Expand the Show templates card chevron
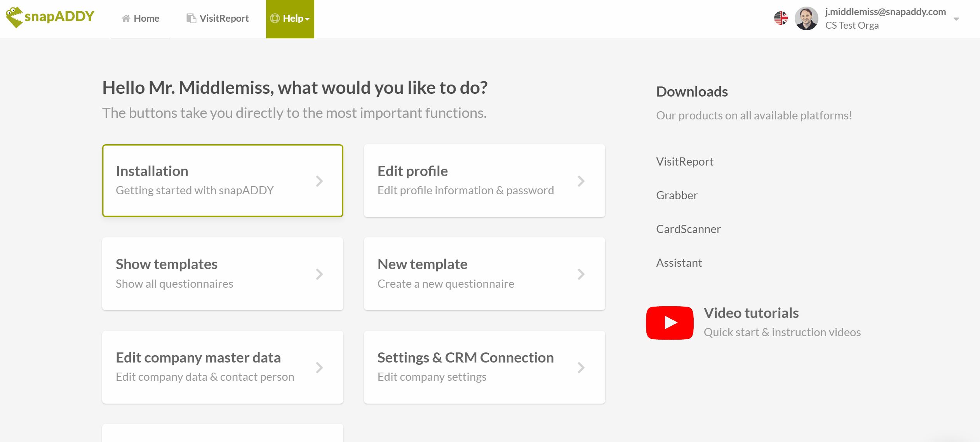 tap(319, 274)
